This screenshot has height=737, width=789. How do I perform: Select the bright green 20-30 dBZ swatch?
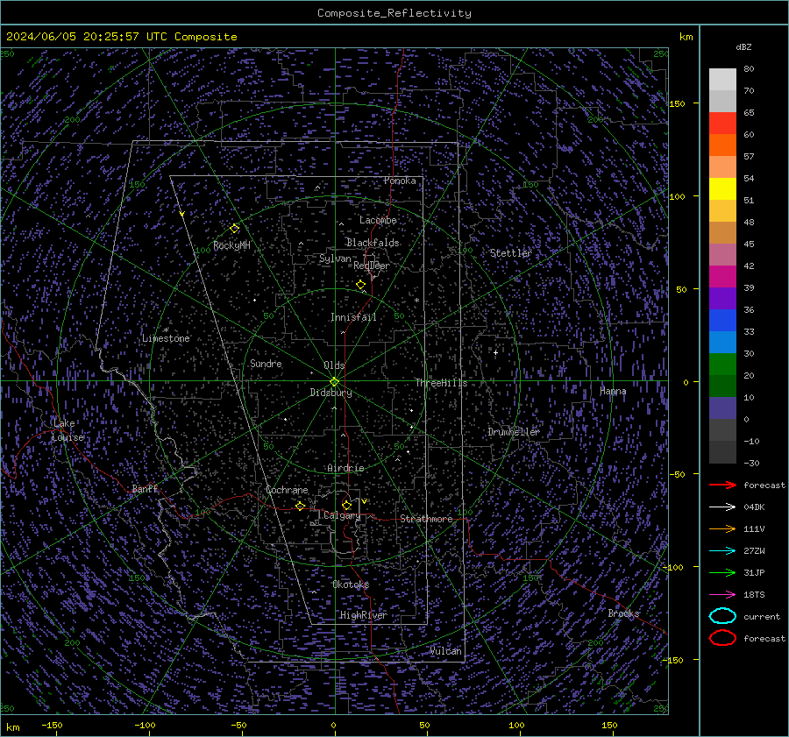(722, 365)
